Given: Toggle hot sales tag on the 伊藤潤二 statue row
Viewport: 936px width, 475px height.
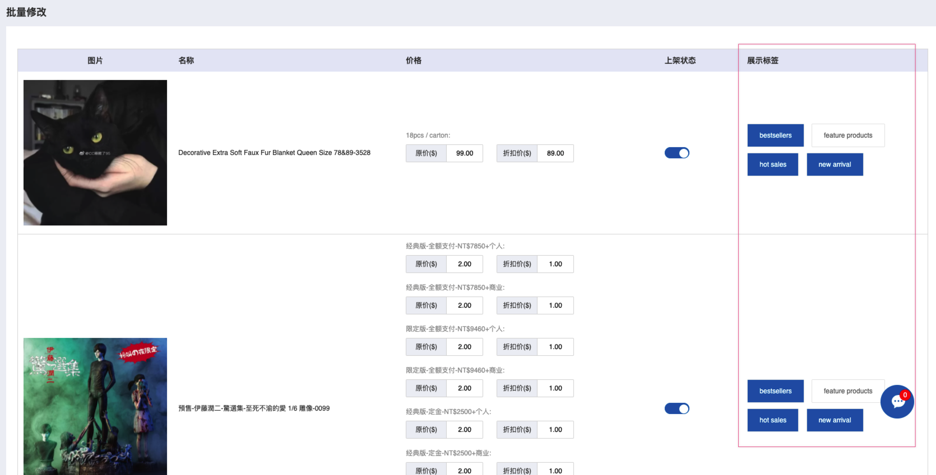Looking at the screenshot, I should [773, 420].
